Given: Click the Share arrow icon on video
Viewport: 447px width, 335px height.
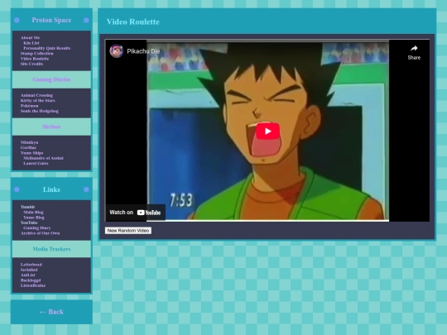Looking at the screenshot, I should tap(414, 49).
